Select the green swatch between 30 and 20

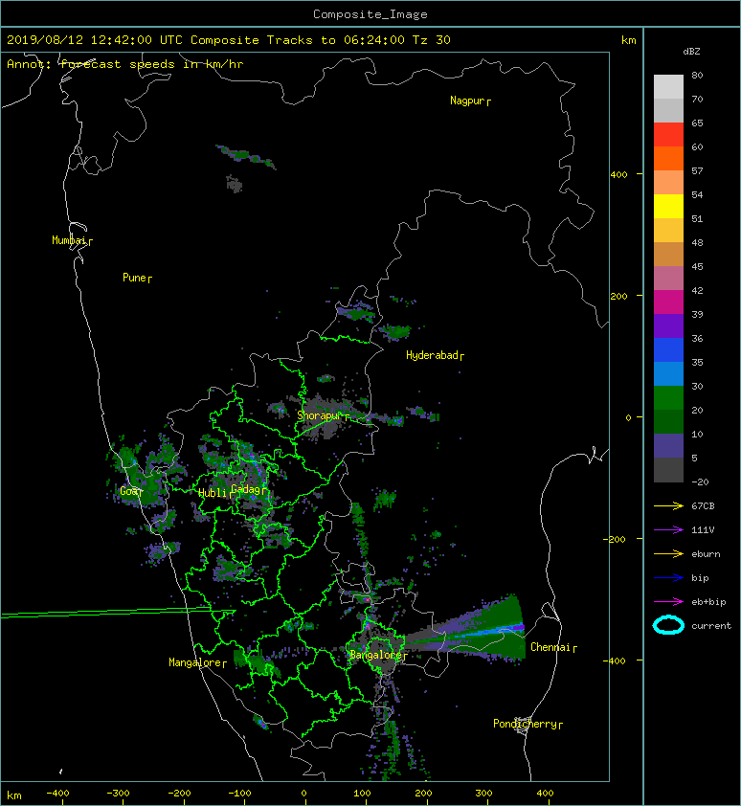tap(668, 398)
